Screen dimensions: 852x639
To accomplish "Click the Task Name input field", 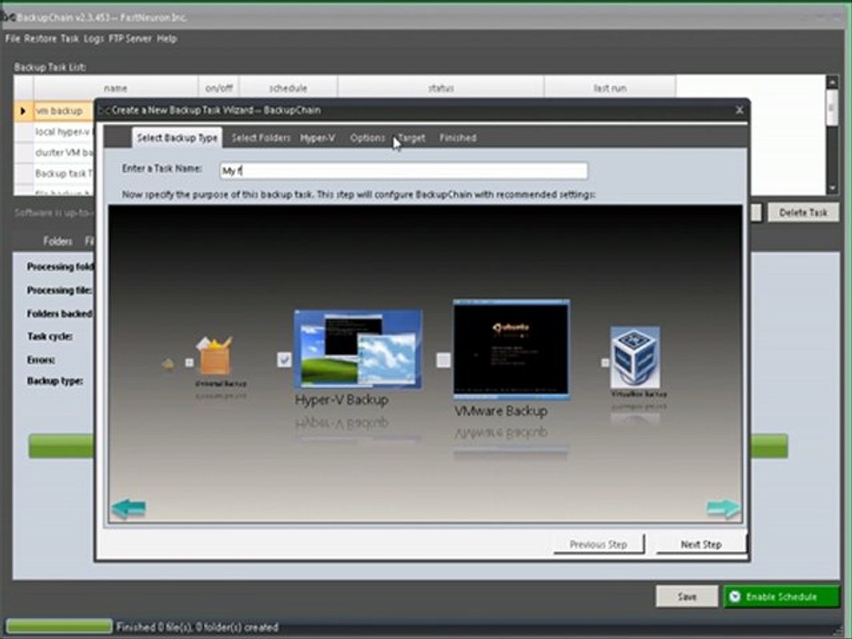I will coord(404,170).
